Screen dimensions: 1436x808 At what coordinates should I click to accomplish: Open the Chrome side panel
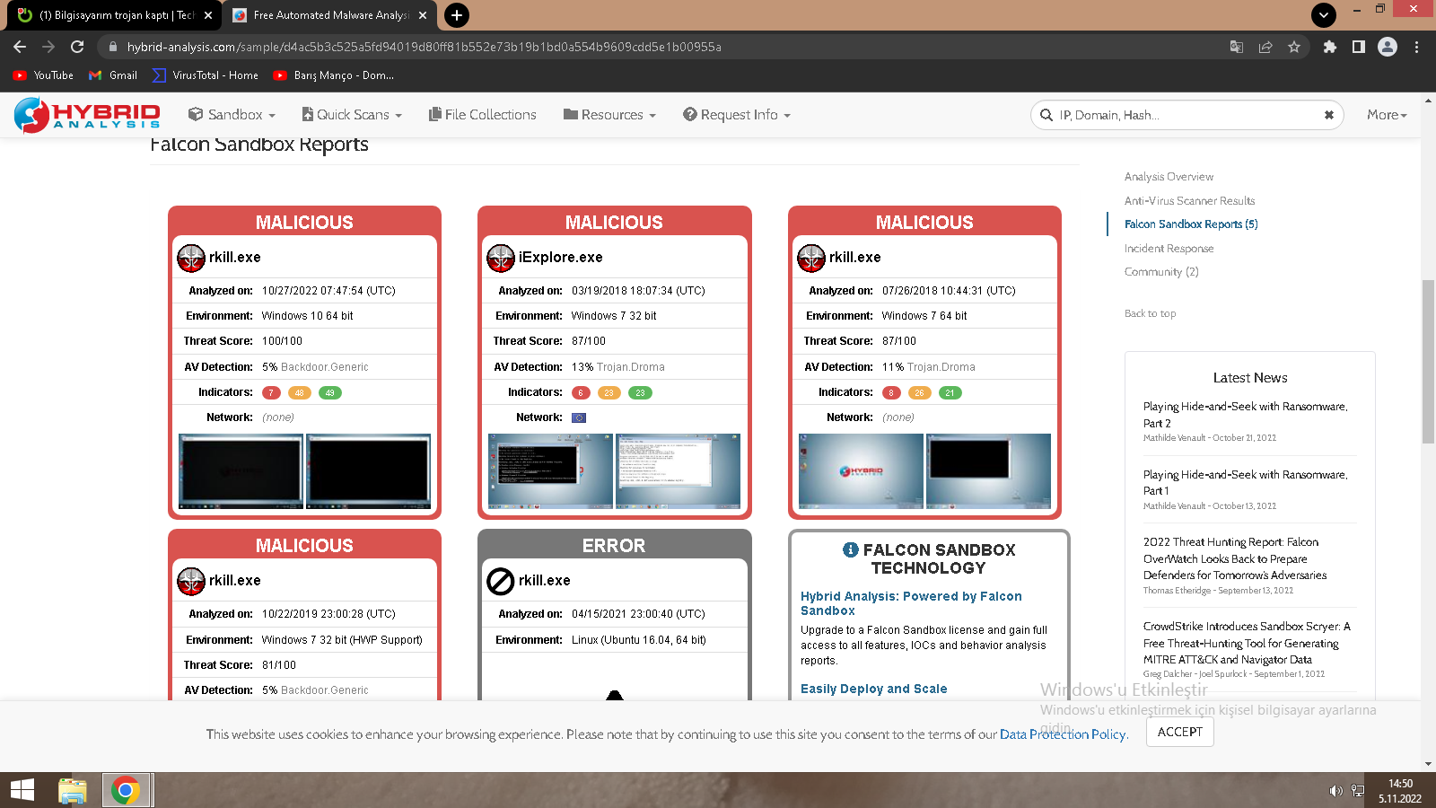(1359, 47)
